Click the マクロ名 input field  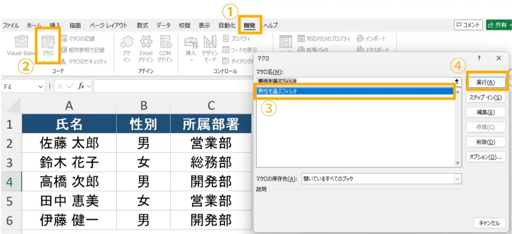pyautogui.click(x=354, y=80)
